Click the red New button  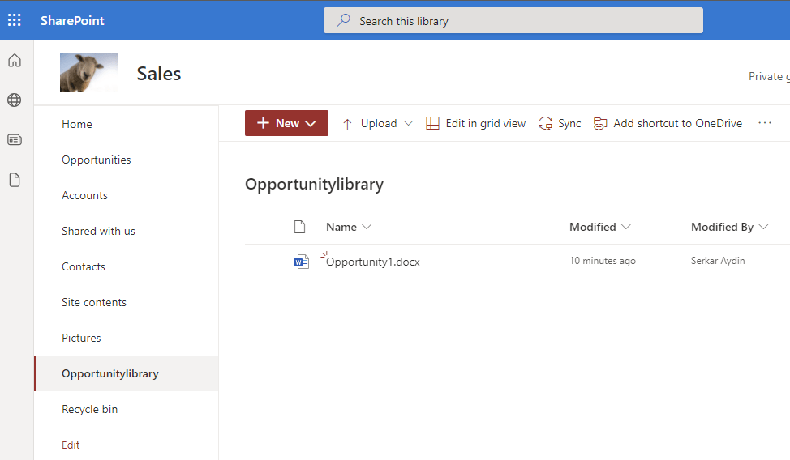286,123
